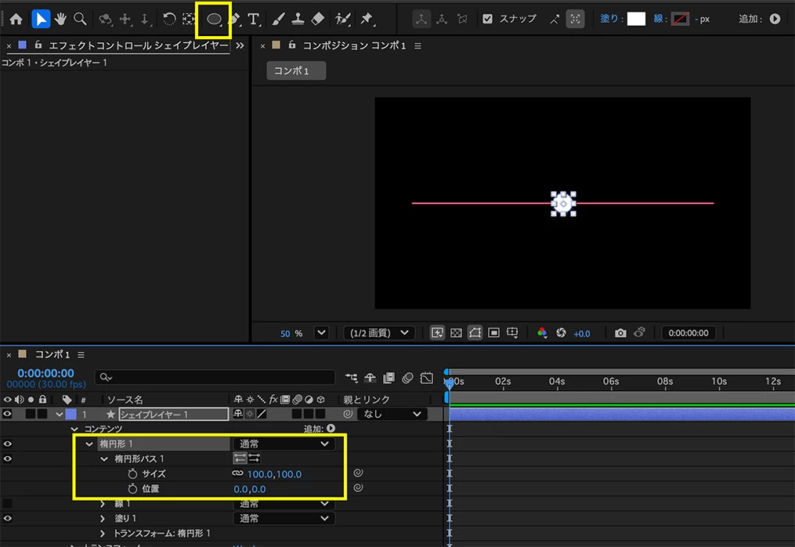Expand the 線 1 group
Image resolution: width=795 pixels, height=547 pixels.
(x=103, y=504)
